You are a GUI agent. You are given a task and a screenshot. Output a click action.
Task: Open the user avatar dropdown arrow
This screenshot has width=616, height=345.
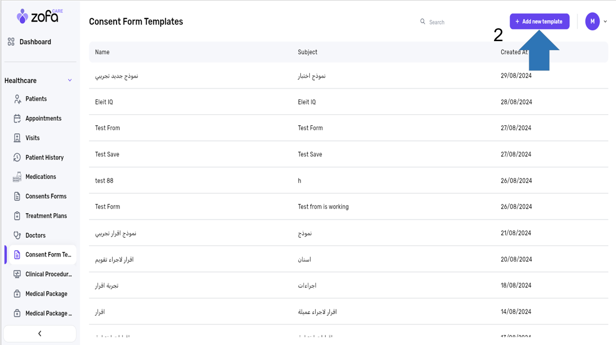click(x=605, y=22)
